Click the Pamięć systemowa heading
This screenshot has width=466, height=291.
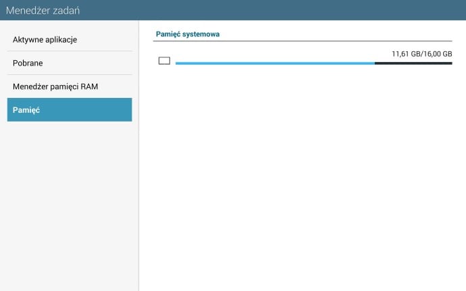[x=188, y=34]
